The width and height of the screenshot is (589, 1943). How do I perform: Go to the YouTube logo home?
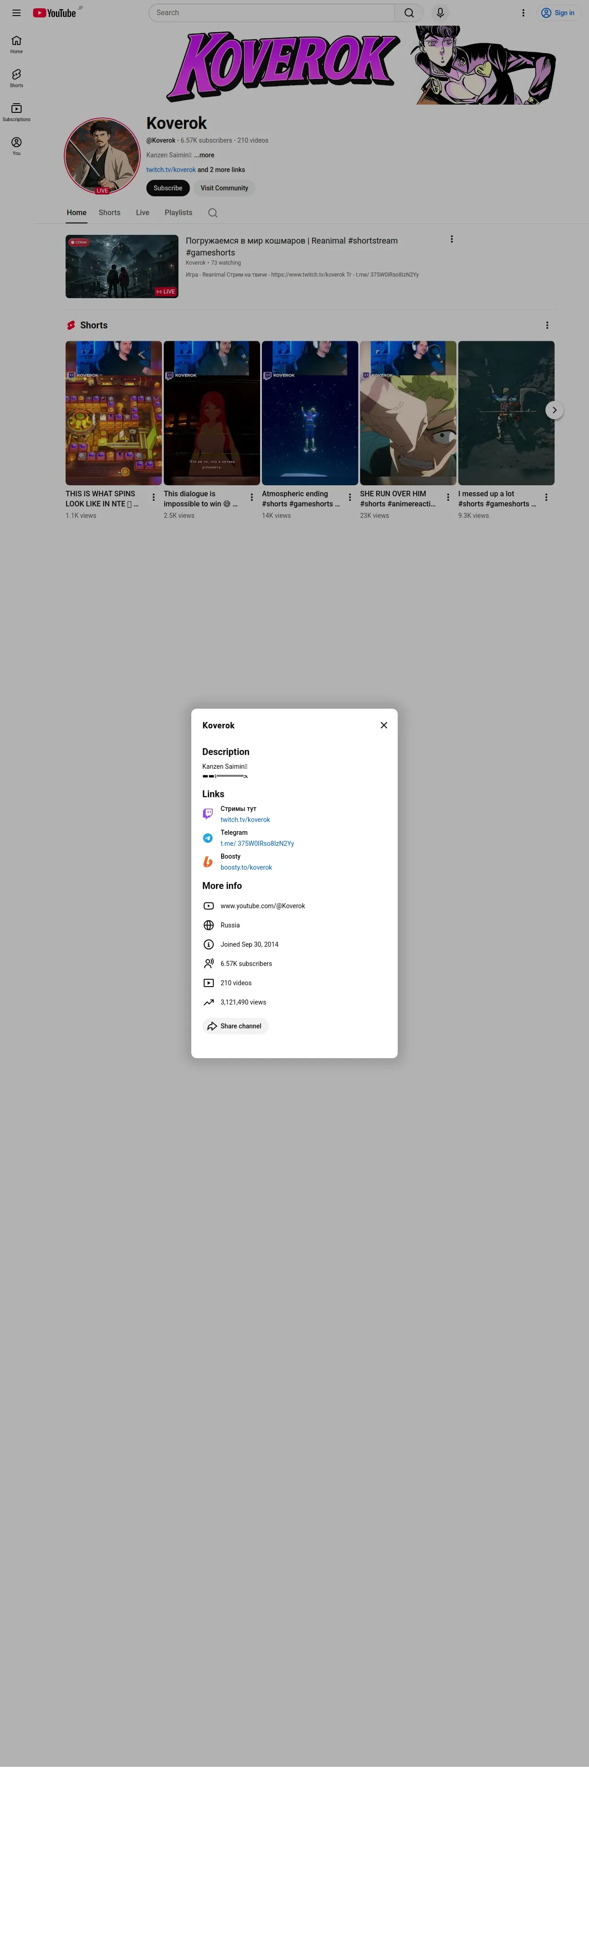click(x=54, y=13)
